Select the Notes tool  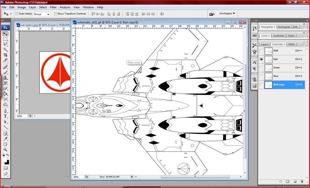(5, 134)
